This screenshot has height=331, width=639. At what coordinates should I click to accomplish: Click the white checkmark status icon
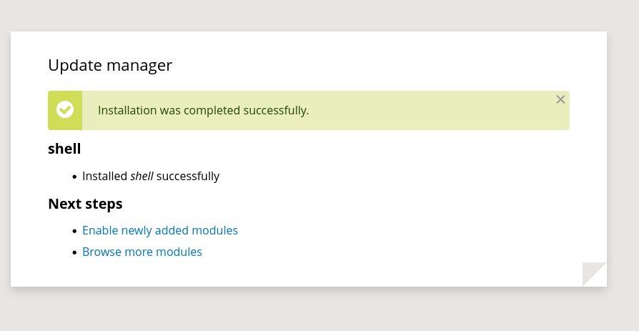[x=65, y=109]
